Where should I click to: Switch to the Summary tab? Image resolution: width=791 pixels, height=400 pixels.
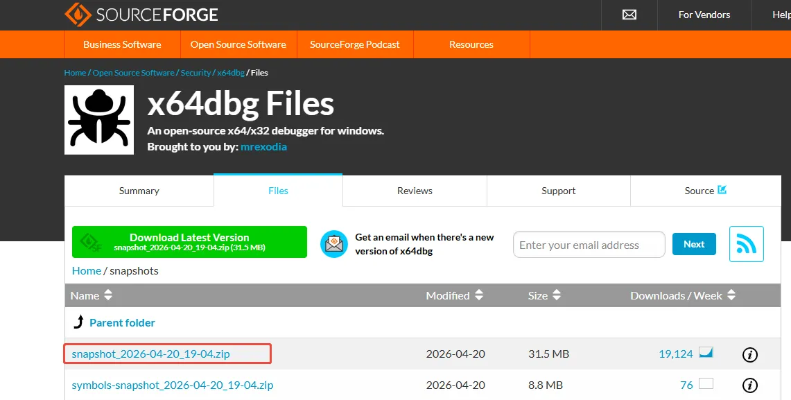(x=139, y=191)
